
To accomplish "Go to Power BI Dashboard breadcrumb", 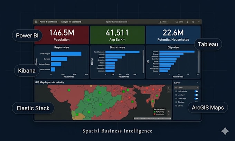I will pyautogui.click(x=48, y=22).
